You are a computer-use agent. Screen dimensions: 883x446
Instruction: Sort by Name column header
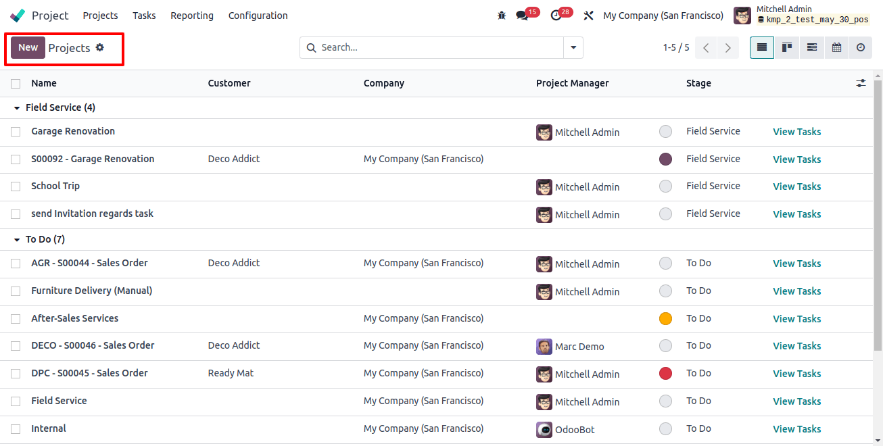coord(44,83)
